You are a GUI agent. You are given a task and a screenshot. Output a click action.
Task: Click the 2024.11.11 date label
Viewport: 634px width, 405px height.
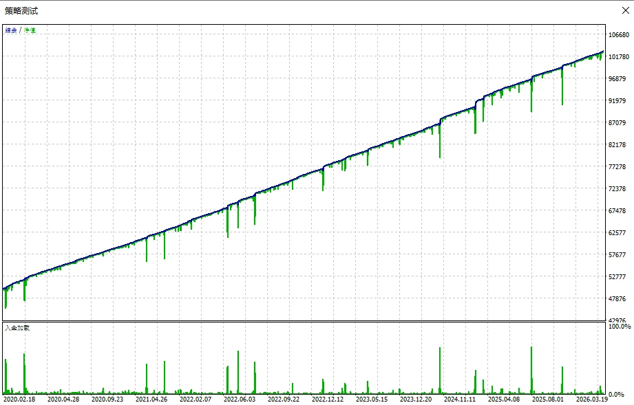click(x=460, y=399)
